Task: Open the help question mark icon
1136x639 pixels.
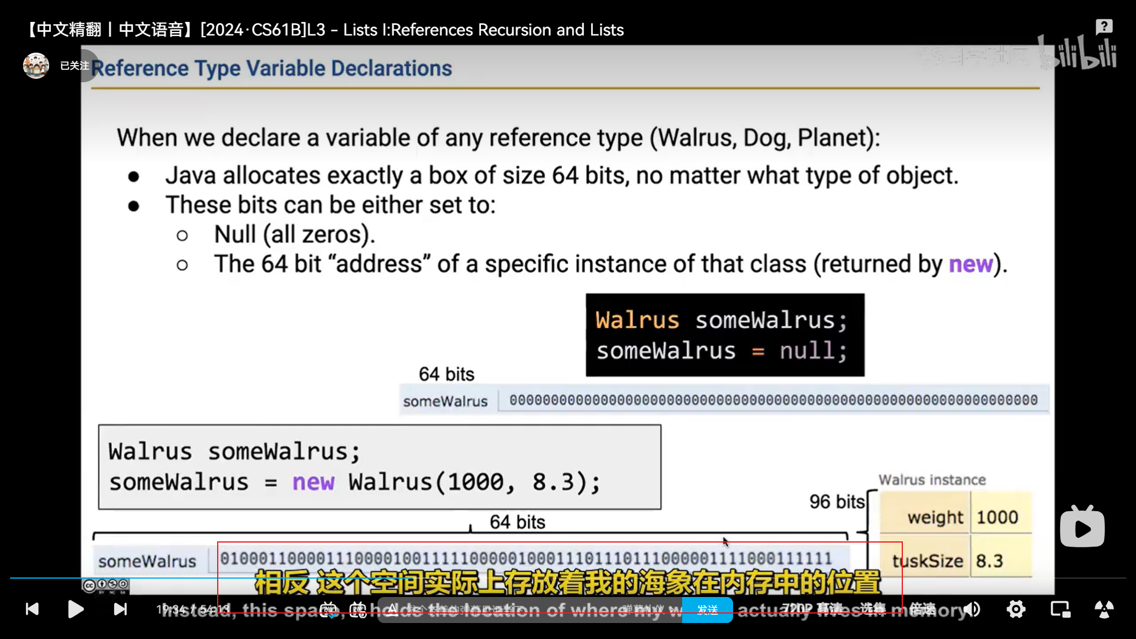Action: click(x=1104, y=27)
